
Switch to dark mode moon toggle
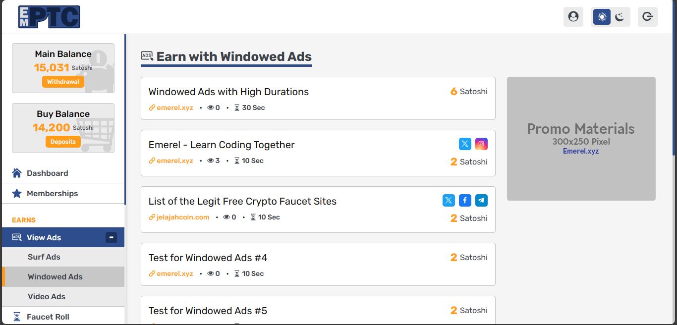[x=620, y=17]
